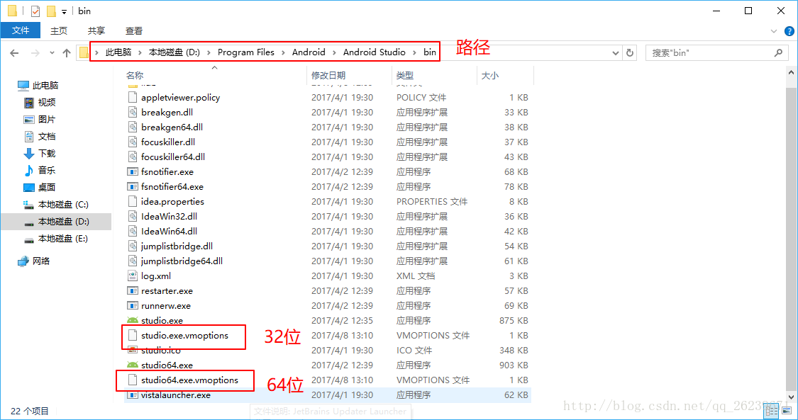This screenshot has height=420, width=798.
Task: Select the jumplistbridge64.dll file icon
Action: pyautogui.click(x=133, y=261)
